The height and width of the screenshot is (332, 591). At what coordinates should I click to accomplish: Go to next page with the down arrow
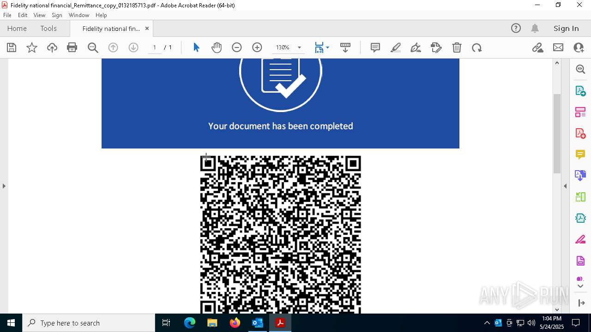click(x=133, y=47)
